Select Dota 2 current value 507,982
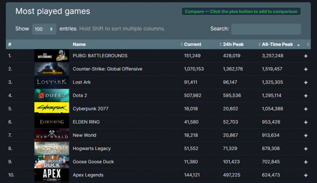The height and width of the screenshot is (183, 317). click(193, 96)
